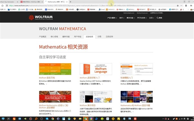Switch to the 立即试用 tab
Image resolution: width=194 pixels, height=121 pixels.
pyautogui.click(x=109, y=36)
